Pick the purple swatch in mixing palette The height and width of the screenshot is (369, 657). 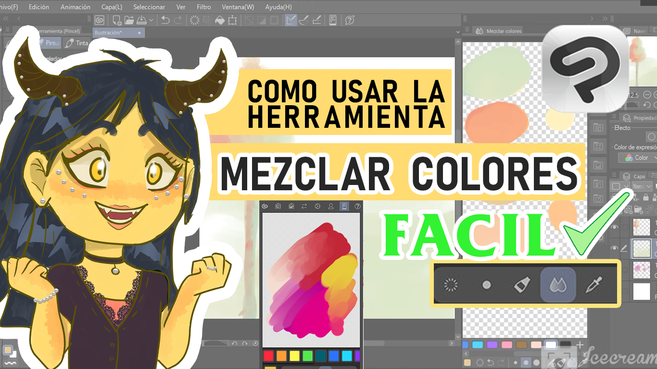click(x=492, y=344)
